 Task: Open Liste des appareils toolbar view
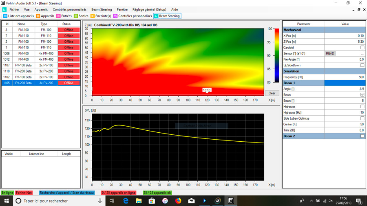(18, 16)
